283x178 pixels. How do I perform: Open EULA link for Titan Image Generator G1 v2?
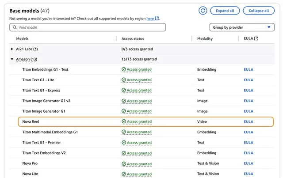click(x=249, y=101)
